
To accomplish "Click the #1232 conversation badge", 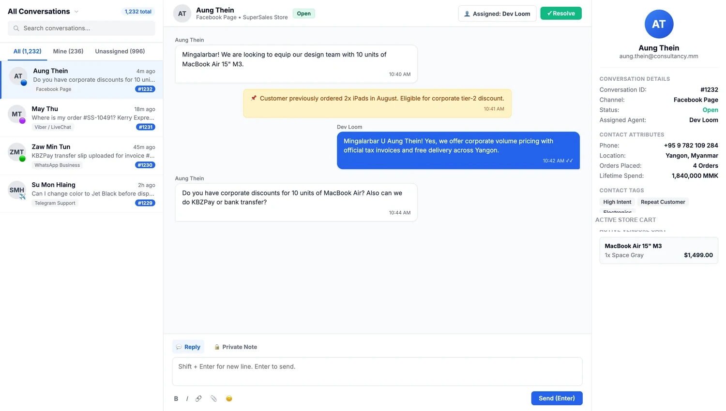I will coord(145,89).
